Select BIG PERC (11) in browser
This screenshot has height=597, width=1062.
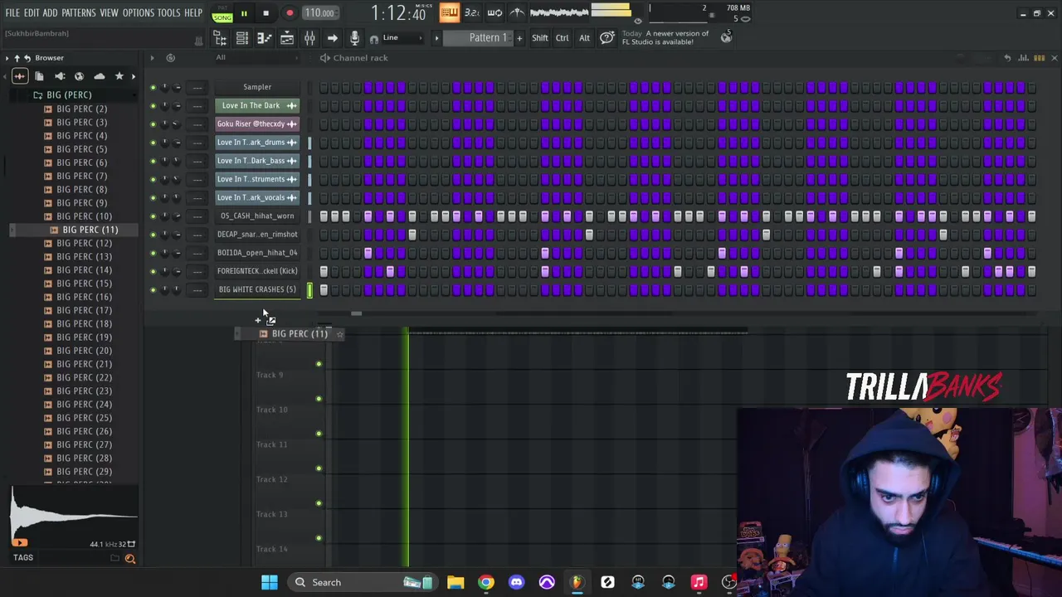pyautogui.click(x=90, y=230)
